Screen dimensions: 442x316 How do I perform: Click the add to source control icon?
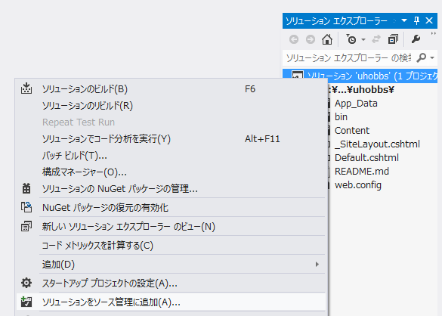(x=26, y=302)
